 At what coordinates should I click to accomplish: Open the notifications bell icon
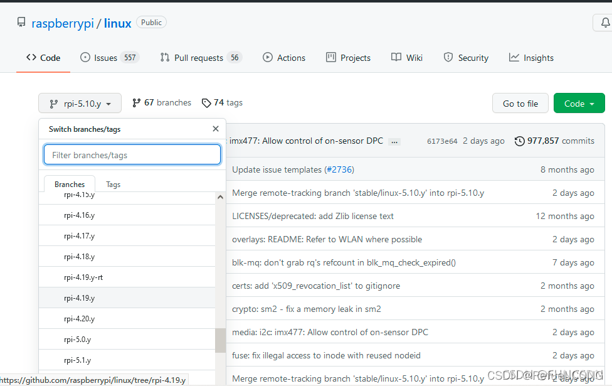605,23
